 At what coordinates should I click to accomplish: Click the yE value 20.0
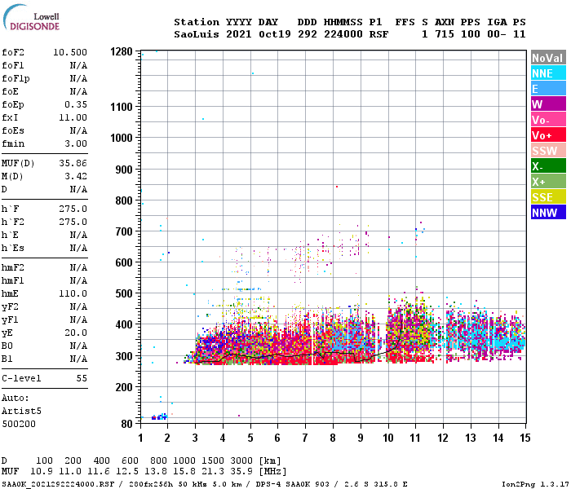click(x=76, y=333)
